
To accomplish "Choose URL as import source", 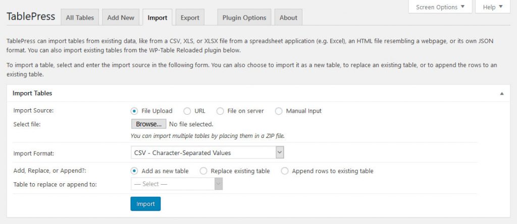I will click(x=187, y=111).
